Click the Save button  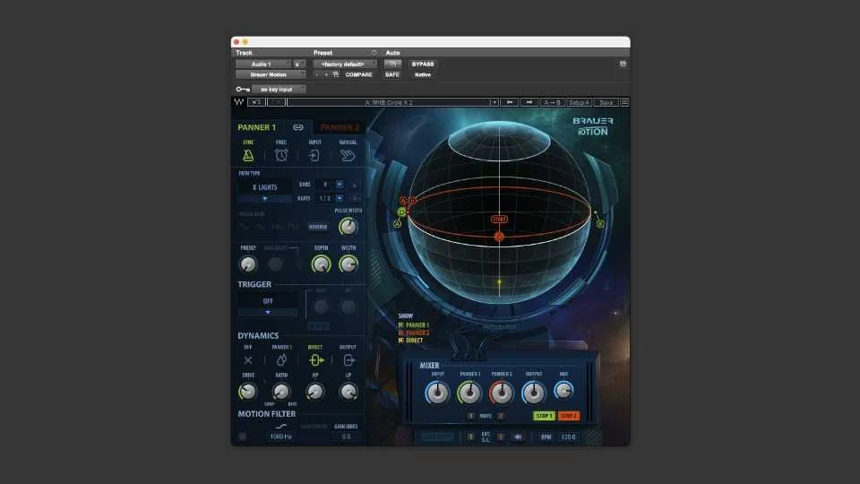606,102
